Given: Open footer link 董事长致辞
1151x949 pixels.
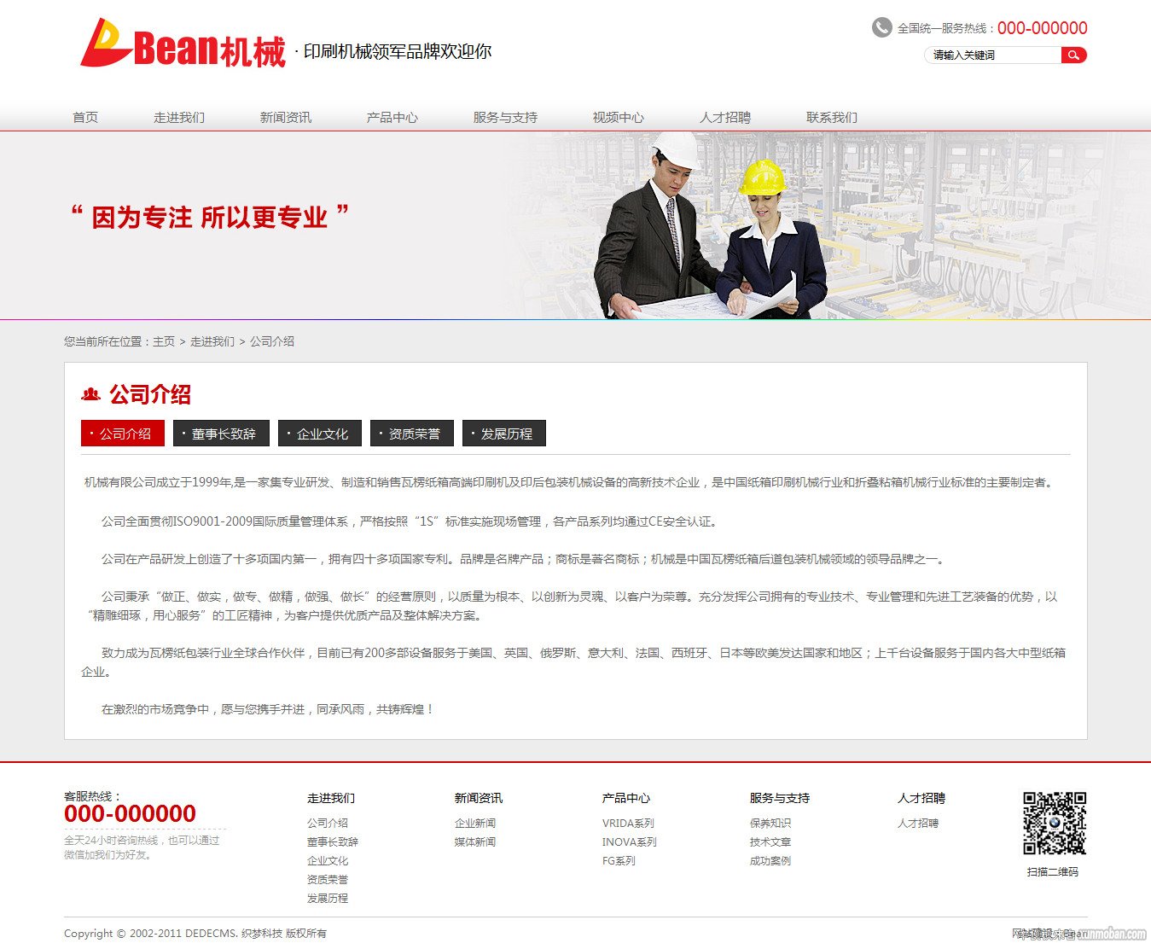Looking at the screenshot, I should [333, 842].
